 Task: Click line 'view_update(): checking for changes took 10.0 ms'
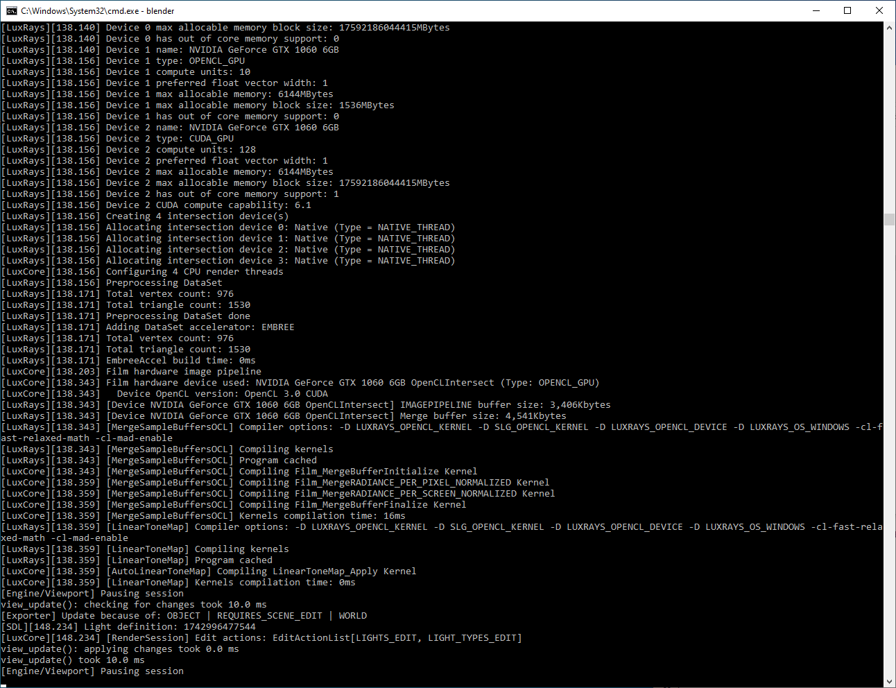coord(134,605)
